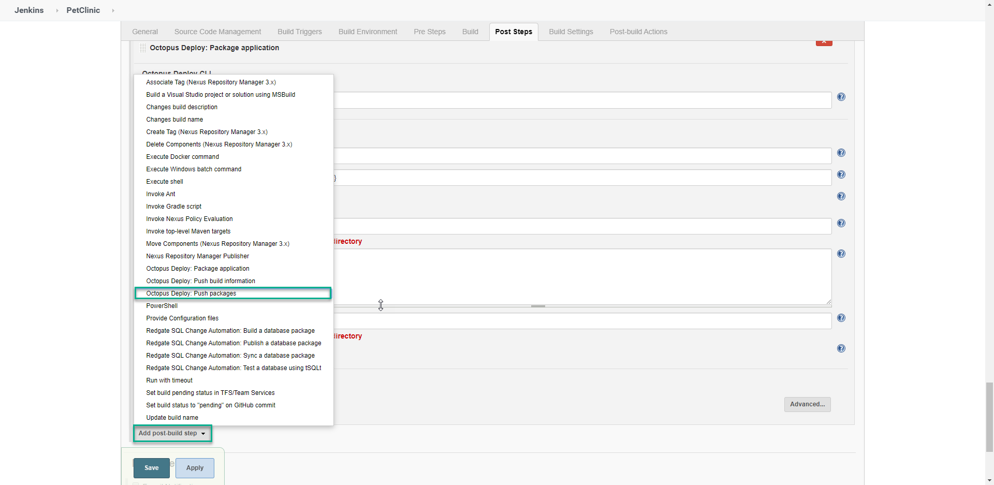The image size is (994, 485).
Task: Expand the Add post-build step dropdown
Action: click(x=172, y=433)
